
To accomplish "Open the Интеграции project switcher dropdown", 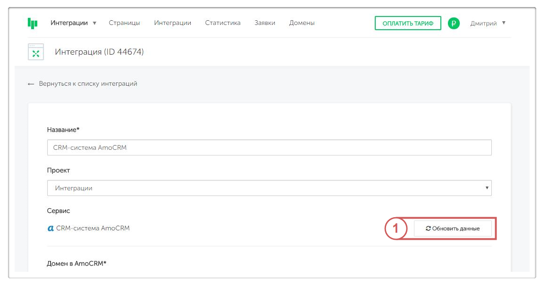I will pyautogui.click(x=73, y=23).
